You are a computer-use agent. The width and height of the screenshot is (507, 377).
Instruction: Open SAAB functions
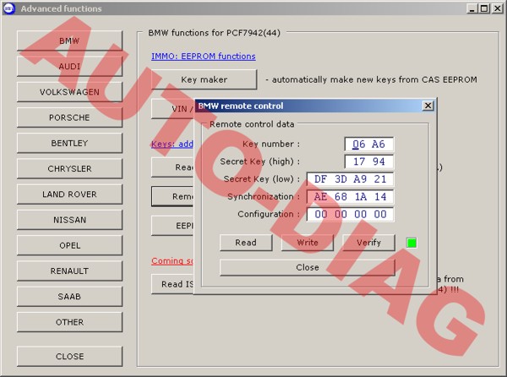click(69, 297)
